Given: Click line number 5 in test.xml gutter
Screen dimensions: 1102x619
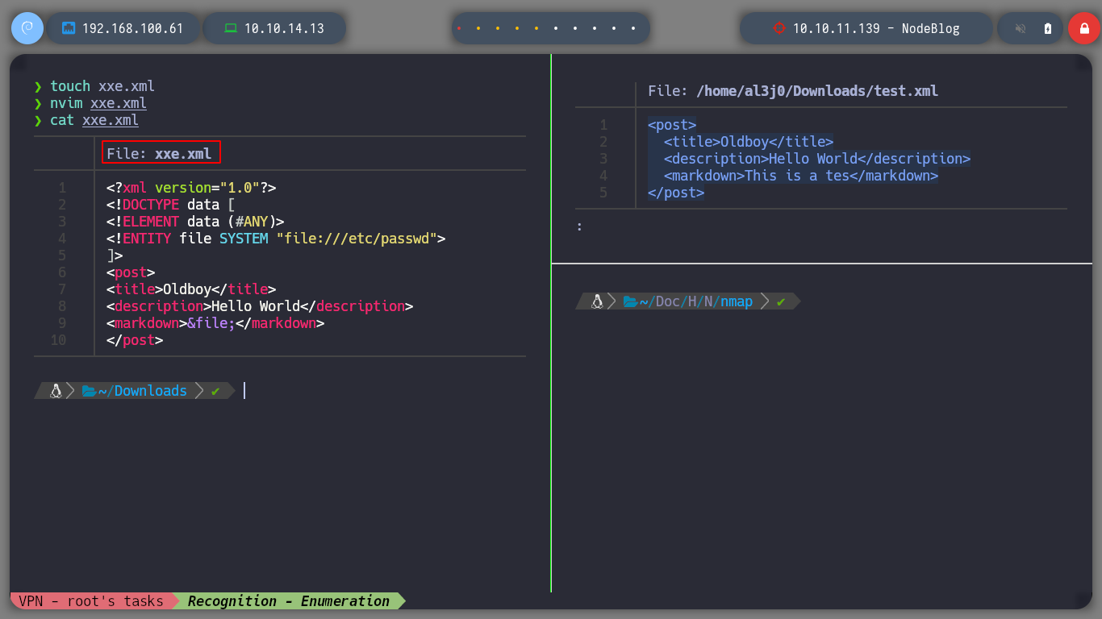Looking at the screenshot, I should tap(603, 193).
